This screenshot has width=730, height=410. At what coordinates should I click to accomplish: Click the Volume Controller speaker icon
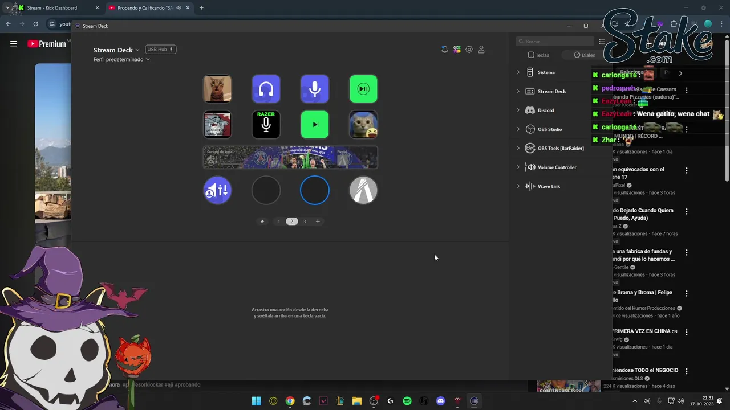pyautogui.click(x=530, y=167)
